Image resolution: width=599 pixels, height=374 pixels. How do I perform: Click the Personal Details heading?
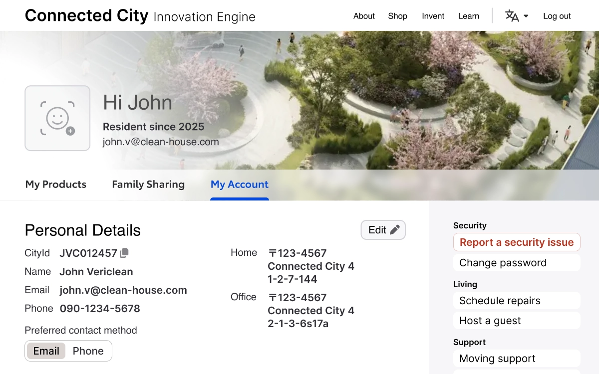point(83,230)
